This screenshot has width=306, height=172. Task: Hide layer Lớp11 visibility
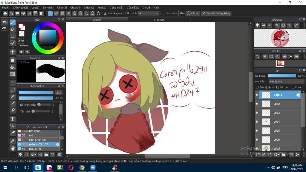(x=257, y=95)
